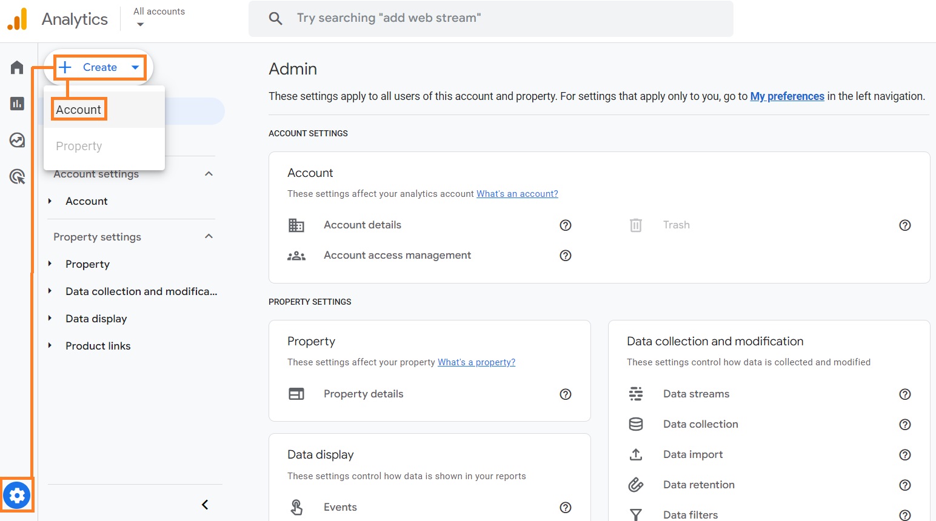Image resolution: width=936 pixels, height=521 pixels.
Task: Open help for Data filters
Action: (905, 515)
